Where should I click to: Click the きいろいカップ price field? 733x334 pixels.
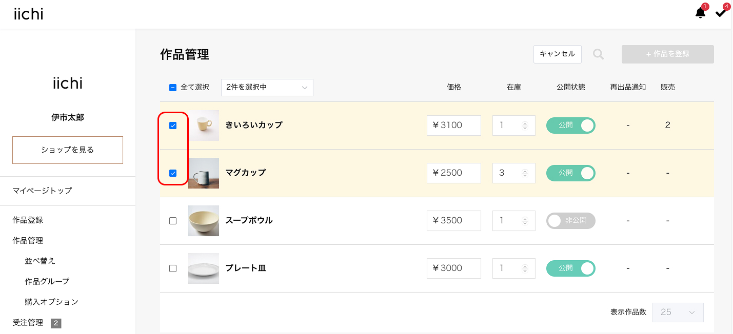click(x=453, y=126)
